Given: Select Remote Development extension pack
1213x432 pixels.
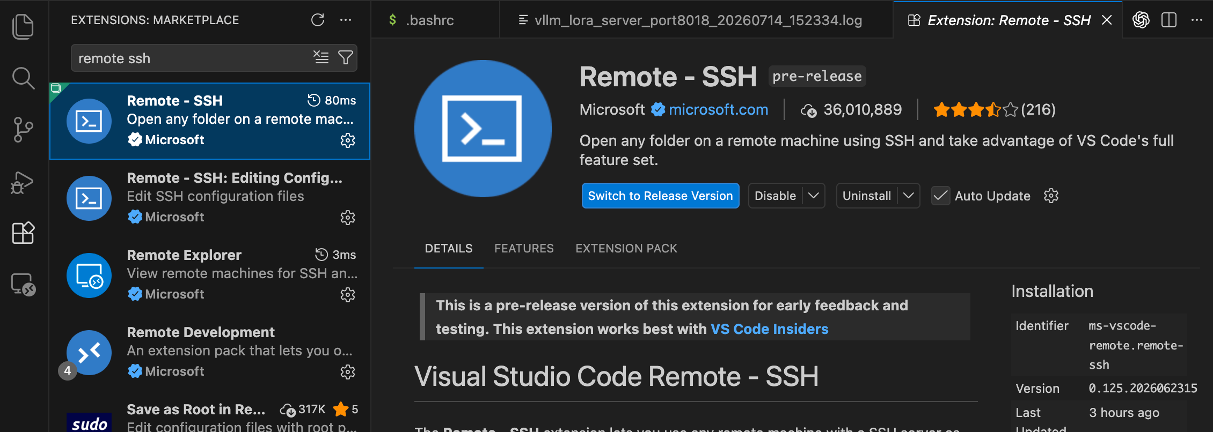Looking at the screenshot, I should (210, 353).
